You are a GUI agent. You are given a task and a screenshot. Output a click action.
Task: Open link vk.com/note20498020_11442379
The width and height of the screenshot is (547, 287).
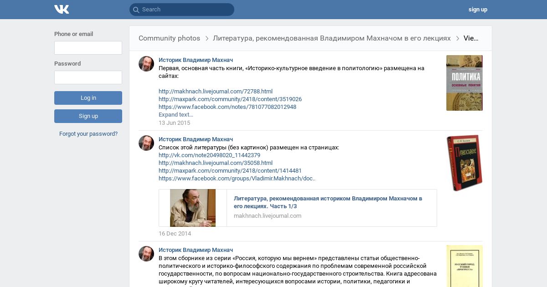coord(209,155)
